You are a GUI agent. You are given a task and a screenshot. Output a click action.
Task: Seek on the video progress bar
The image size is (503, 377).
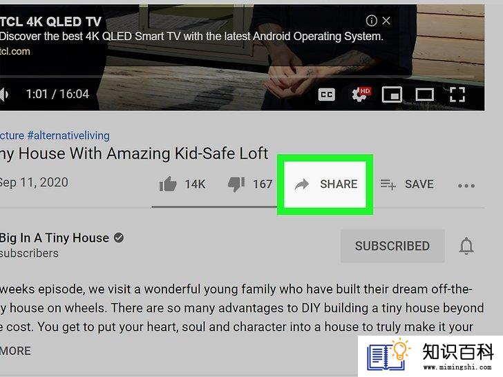(205, 77)
